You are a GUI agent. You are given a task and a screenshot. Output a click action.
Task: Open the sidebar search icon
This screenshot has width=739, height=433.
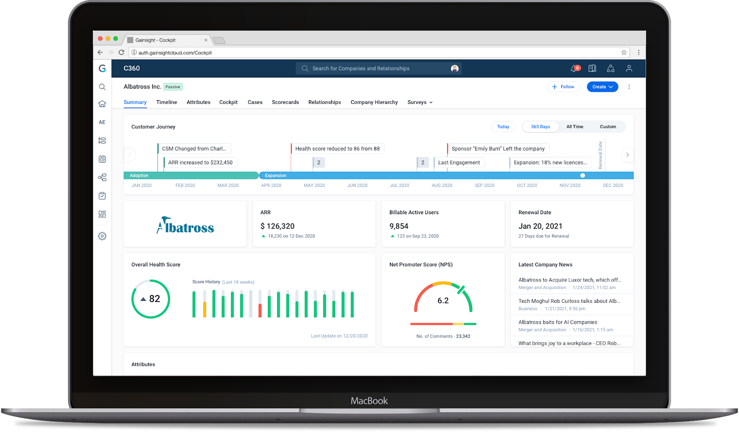pyautogui.click(x=102, y=87)
